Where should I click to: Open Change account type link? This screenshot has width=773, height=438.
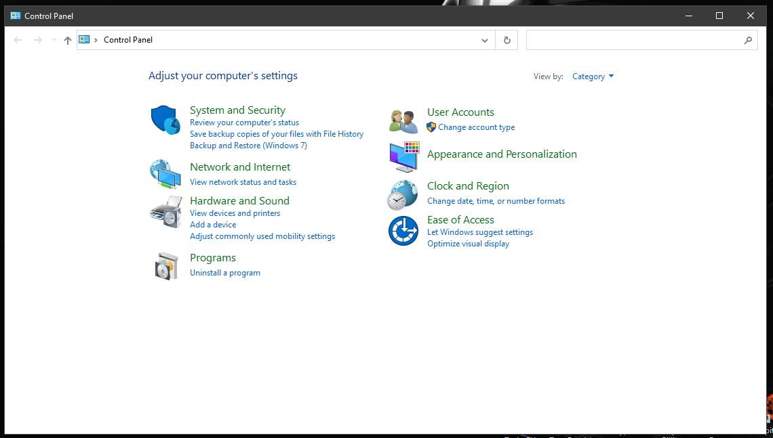[x=476, y=127]
